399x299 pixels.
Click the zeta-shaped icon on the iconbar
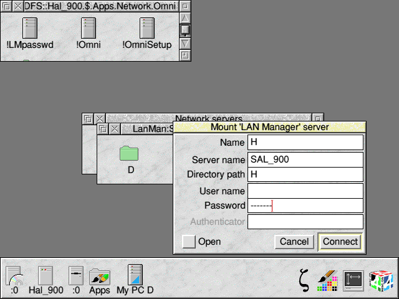click(x=304, y=280)
